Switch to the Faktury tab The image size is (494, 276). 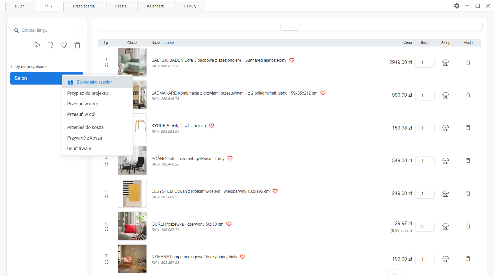coord(190,6)
